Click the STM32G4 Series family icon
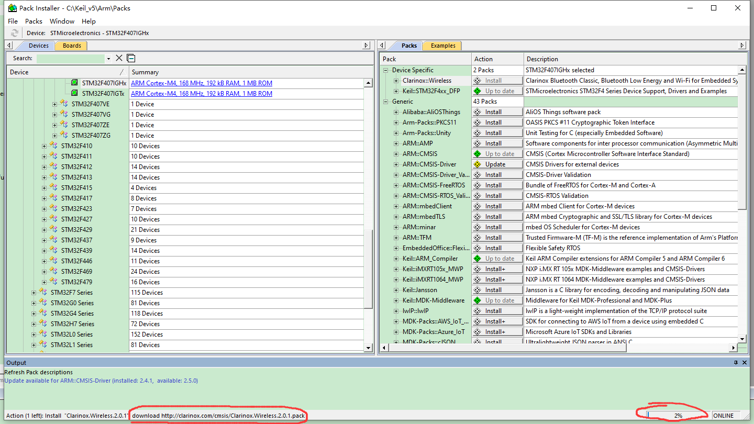Screen dimensions: 754x424 click(x=43, y=313)
